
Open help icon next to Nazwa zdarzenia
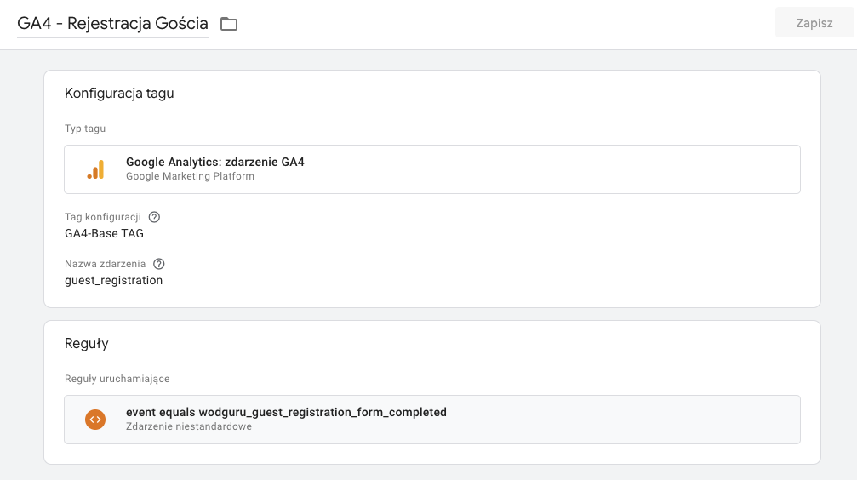coord(158,264)
